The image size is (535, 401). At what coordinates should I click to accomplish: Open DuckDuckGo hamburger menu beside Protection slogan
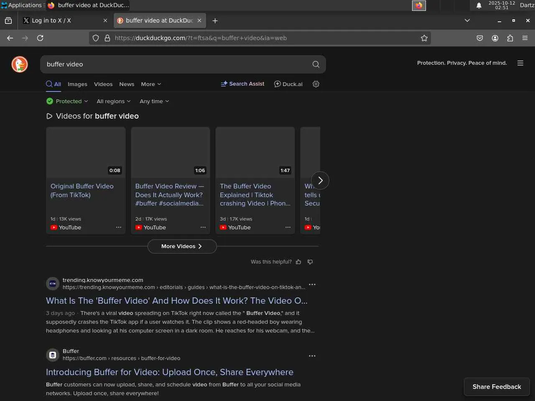point(520,63)
